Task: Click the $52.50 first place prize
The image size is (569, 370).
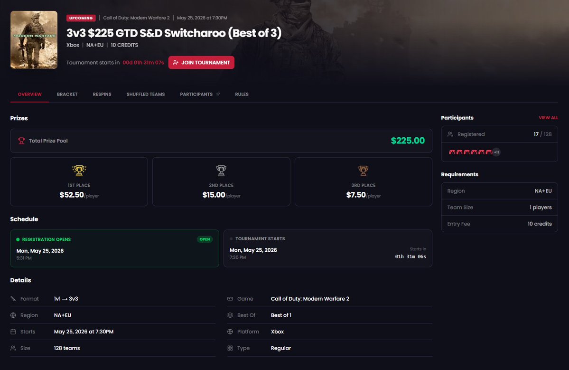Action: [x=72, y=195]
